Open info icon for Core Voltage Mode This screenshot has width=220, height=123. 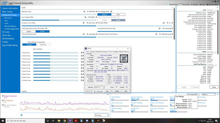(111, 11)
